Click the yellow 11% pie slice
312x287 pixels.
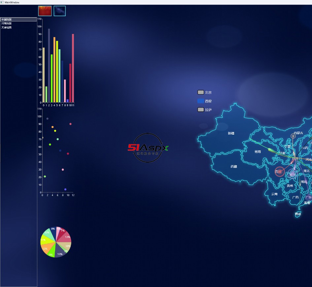(x=45, y=240)
